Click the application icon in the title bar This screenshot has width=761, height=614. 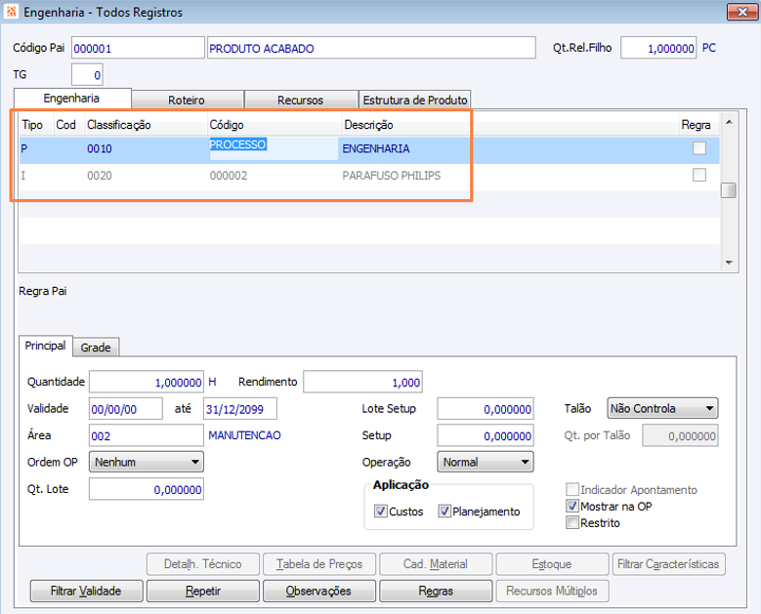pyautogui.click(x=11, y=12)
